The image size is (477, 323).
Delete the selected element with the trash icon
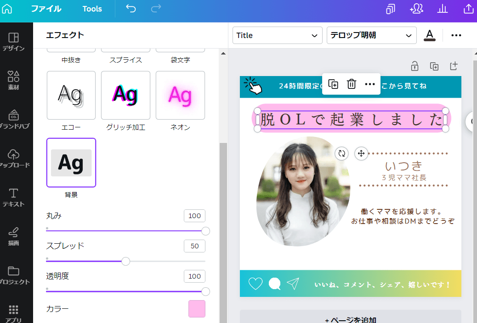pos(352,84)
